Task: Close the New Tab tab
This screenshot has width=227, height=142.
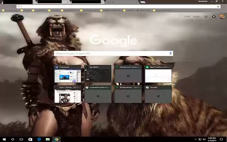Action: [136, 2]
